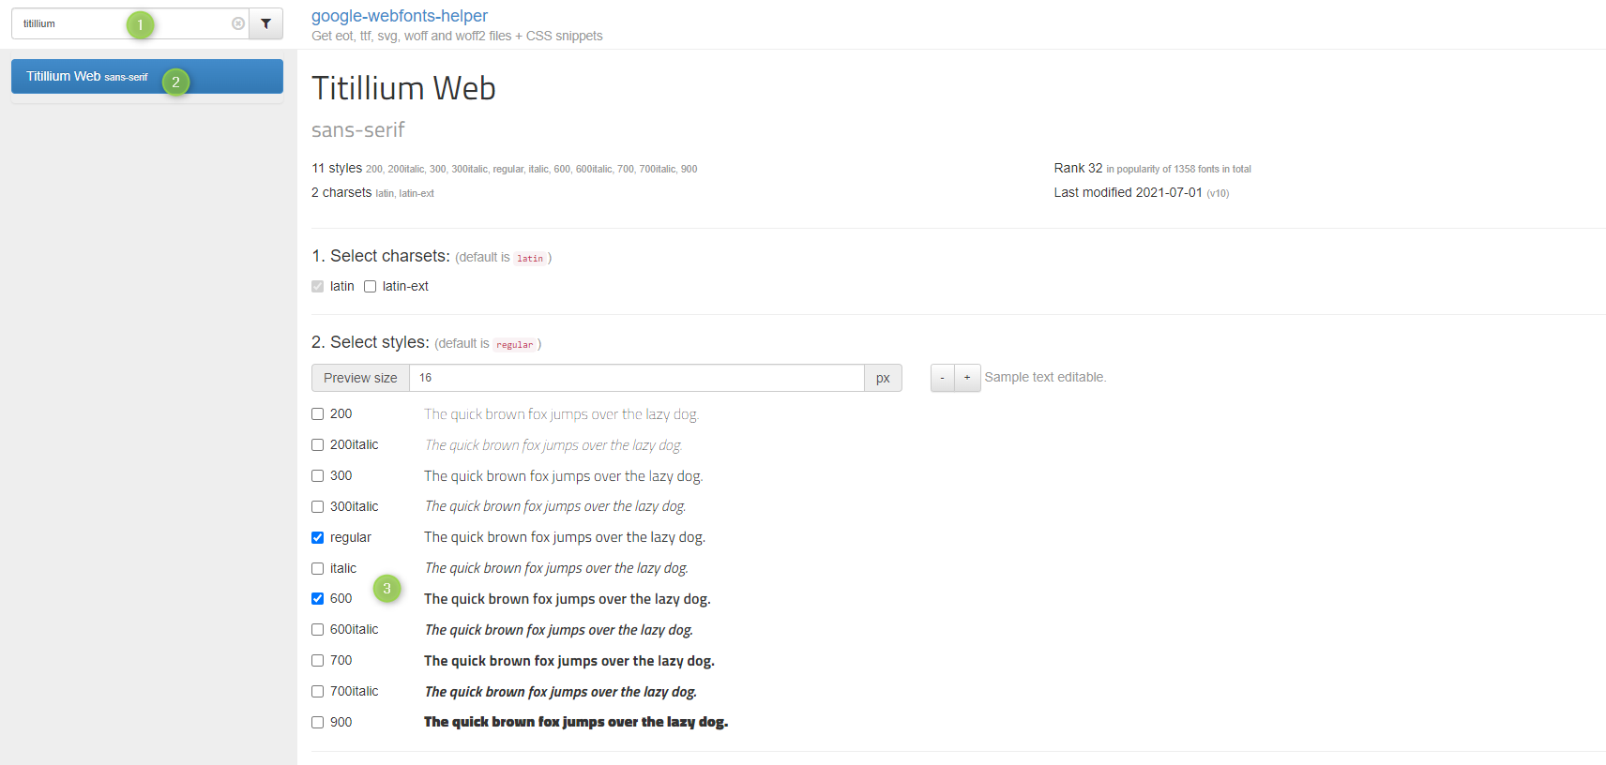Edit the 600 weight sample text
The height and width of the screenshot is (765, 1606).
(x=568, y=599)
